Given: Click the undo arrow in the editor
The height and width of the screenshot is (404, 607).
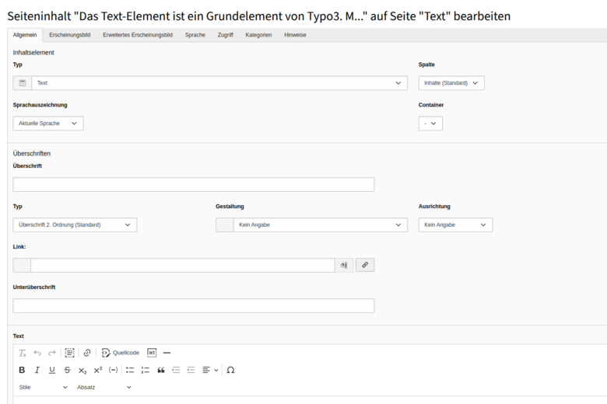Looking at the screenshot, I should coord(37,353).
